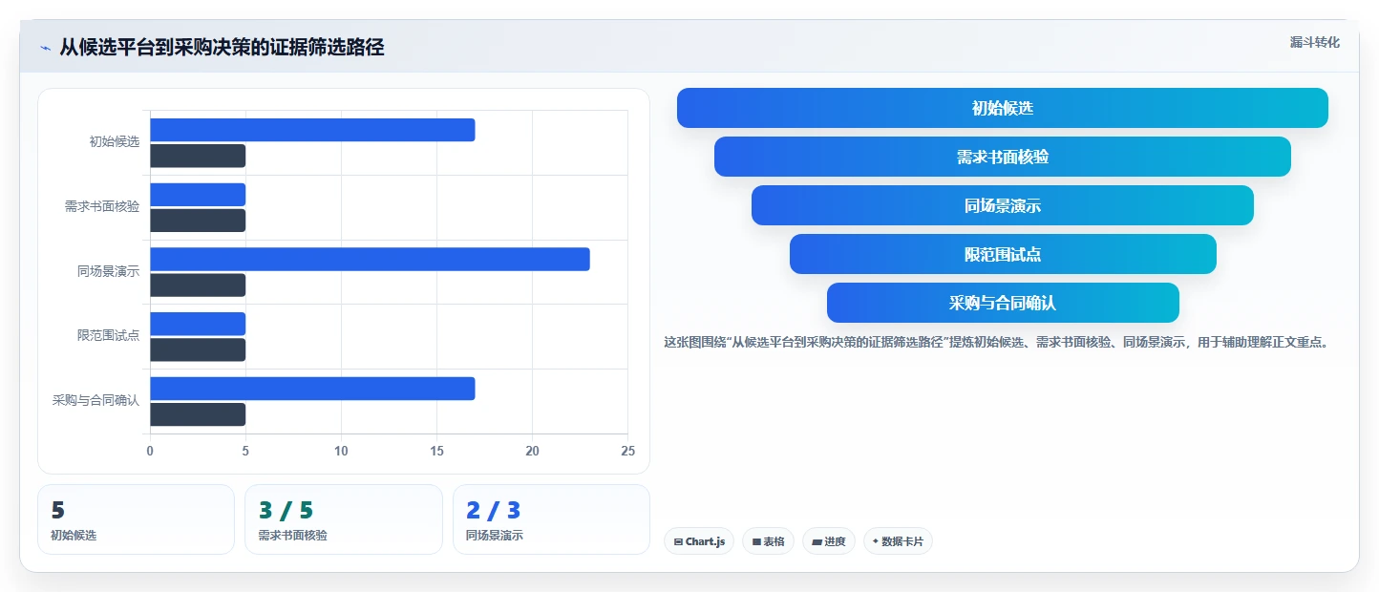Select the 初始候选 funnel stage
The image size is (1379, 592).
[x=1003, y=108]
